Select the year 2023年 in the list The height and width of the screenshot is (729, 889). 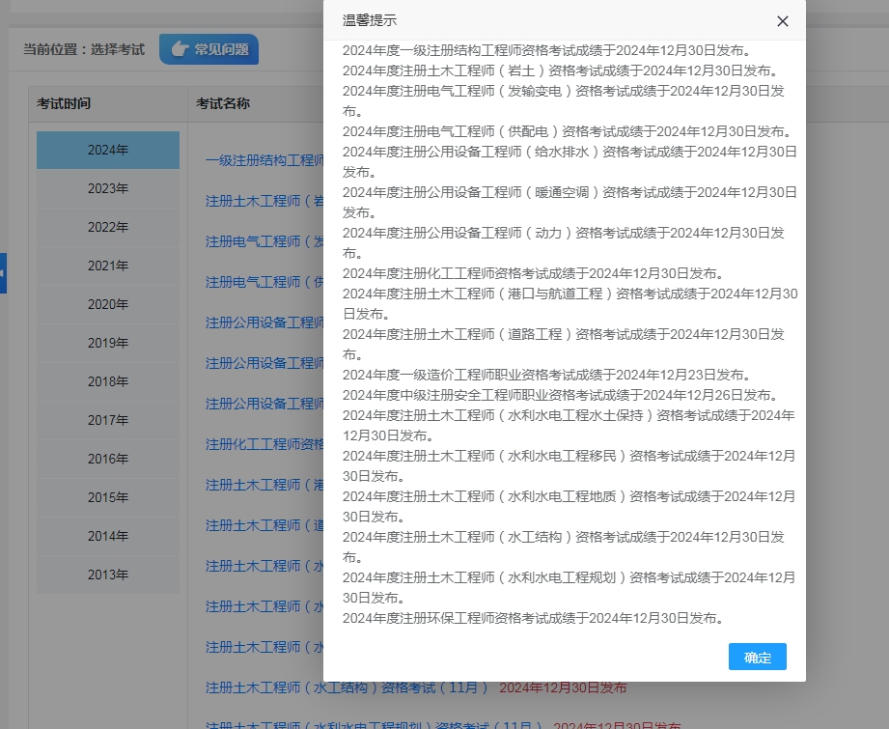107,188
